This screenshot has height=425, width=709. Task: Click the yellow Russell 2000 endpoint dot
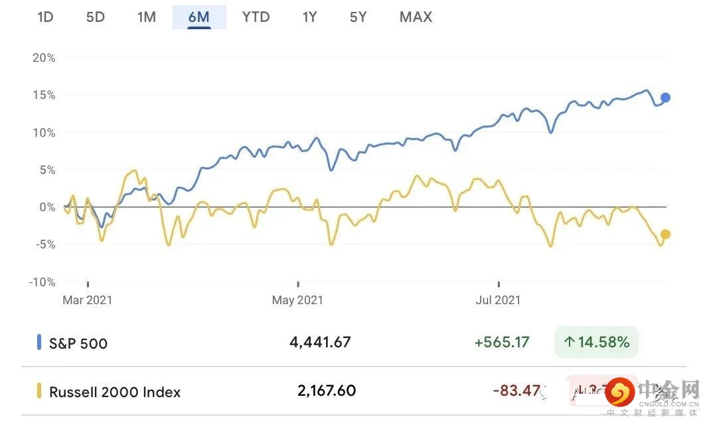pyautogui.click(x=665, y=234)
